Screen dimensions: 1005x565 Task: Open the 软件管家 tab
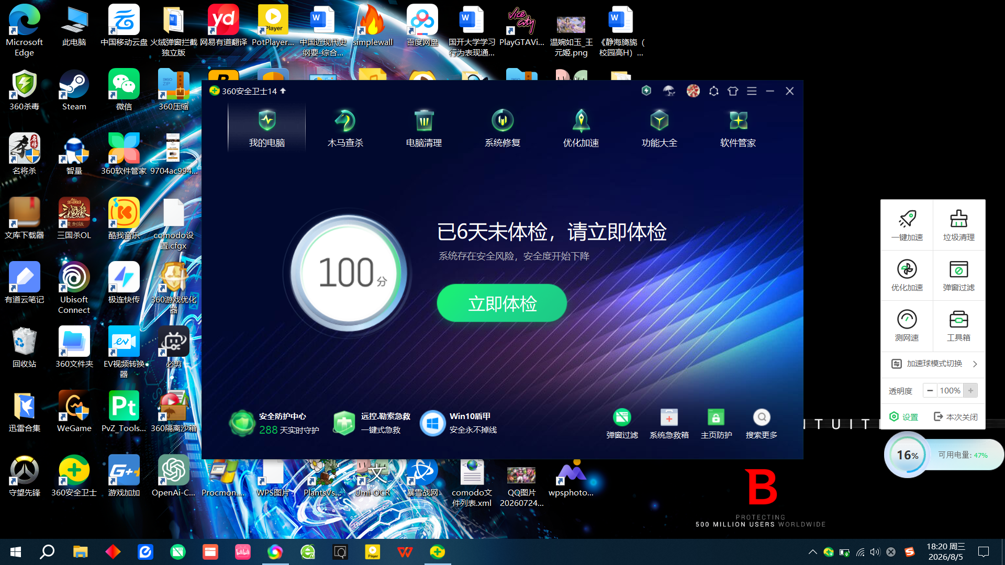738,128
